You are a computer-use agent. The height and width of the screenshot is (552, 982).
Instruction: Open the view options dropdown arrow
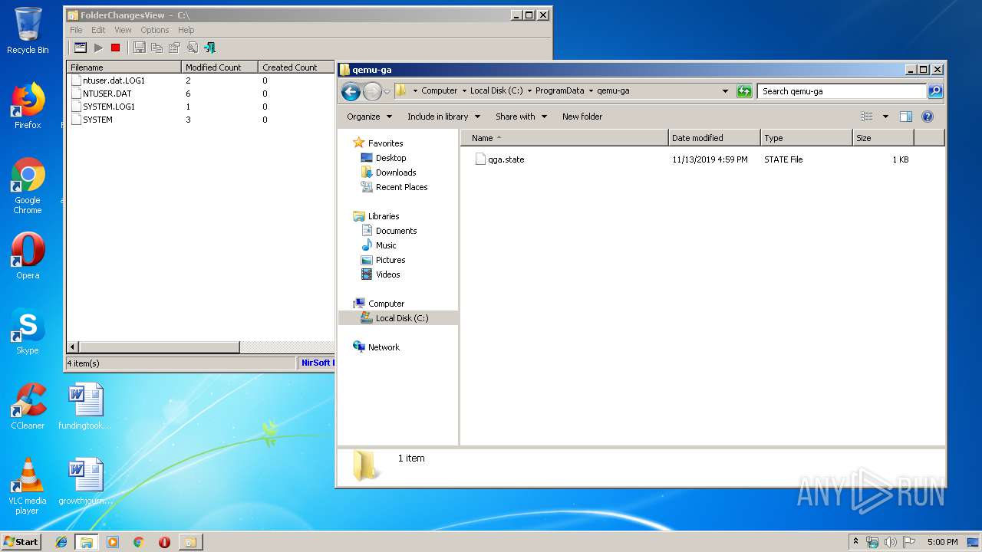[x=885, y=117]
